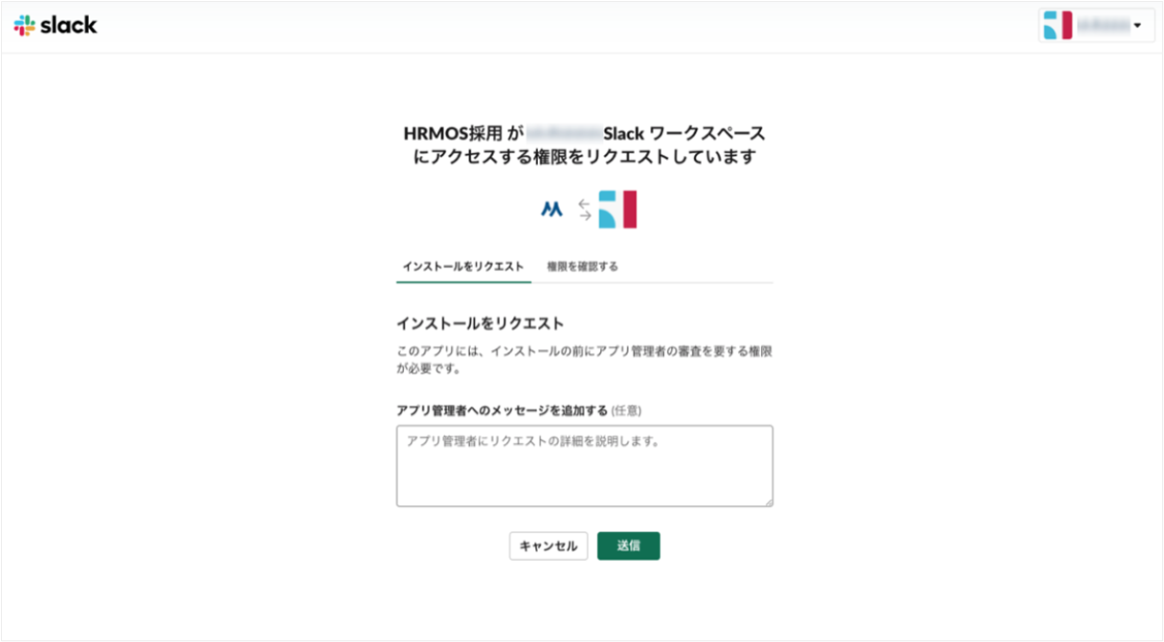
Task: Click the HRMOS採用 page title heading
Action: pos(585,144)
